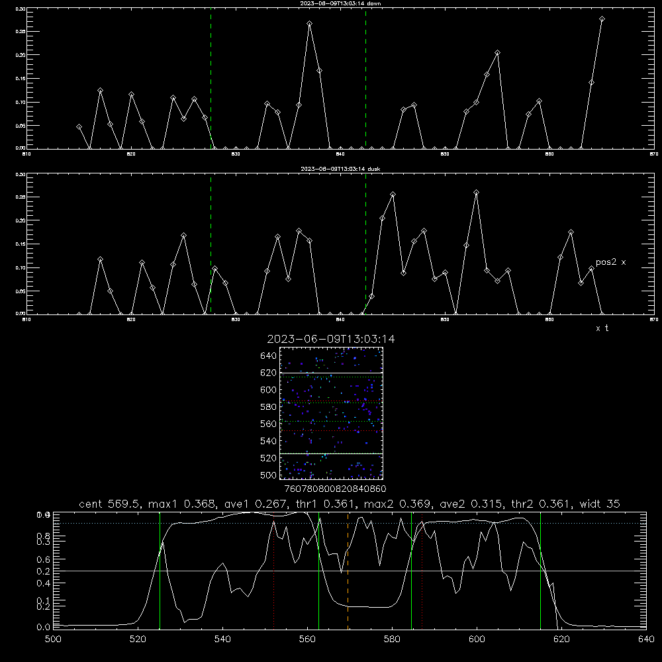Click the 'widt 35' value in the stats header

(600, 504)
